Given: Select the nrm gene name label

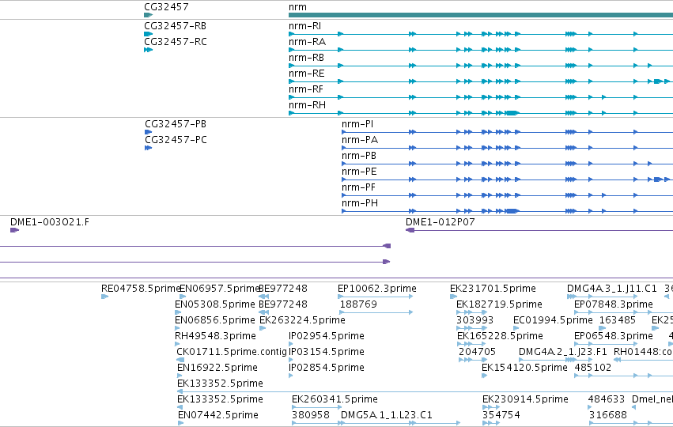Looking at the screenshot, I should coord(297,7).
